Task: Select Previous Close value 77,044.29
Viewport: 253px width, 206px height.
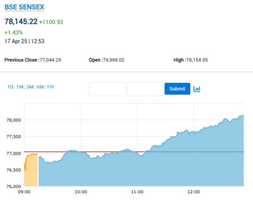Action: point(50,60)
